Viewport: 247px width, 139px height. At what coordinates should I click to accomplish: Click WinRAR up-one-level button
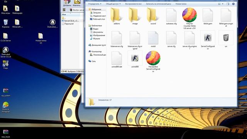64,10
